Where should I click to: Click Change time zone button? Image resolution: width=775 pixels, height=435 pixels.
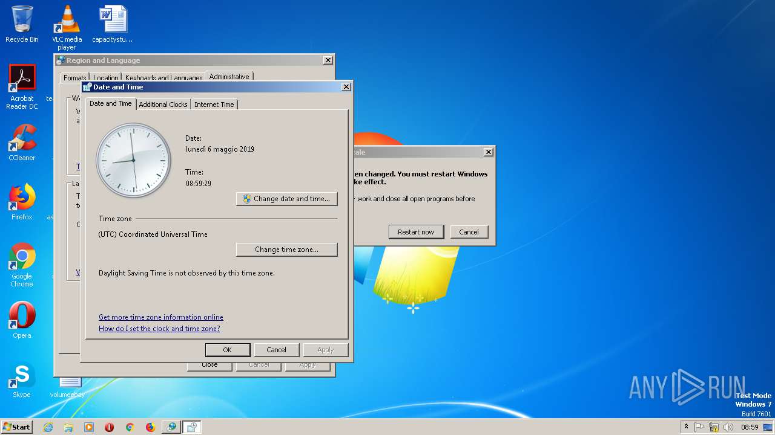point(286,250)
